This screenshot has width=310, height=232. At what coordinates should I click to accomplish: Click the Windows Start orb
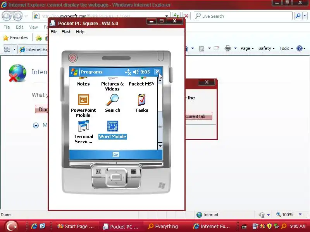12,226
